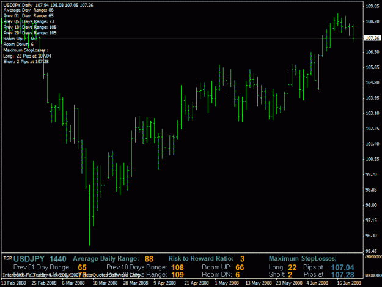The image size is (382, 287).
Task: Click 'Prev 10 Days Range:' label in TSR panel
Action: (137, 267)
